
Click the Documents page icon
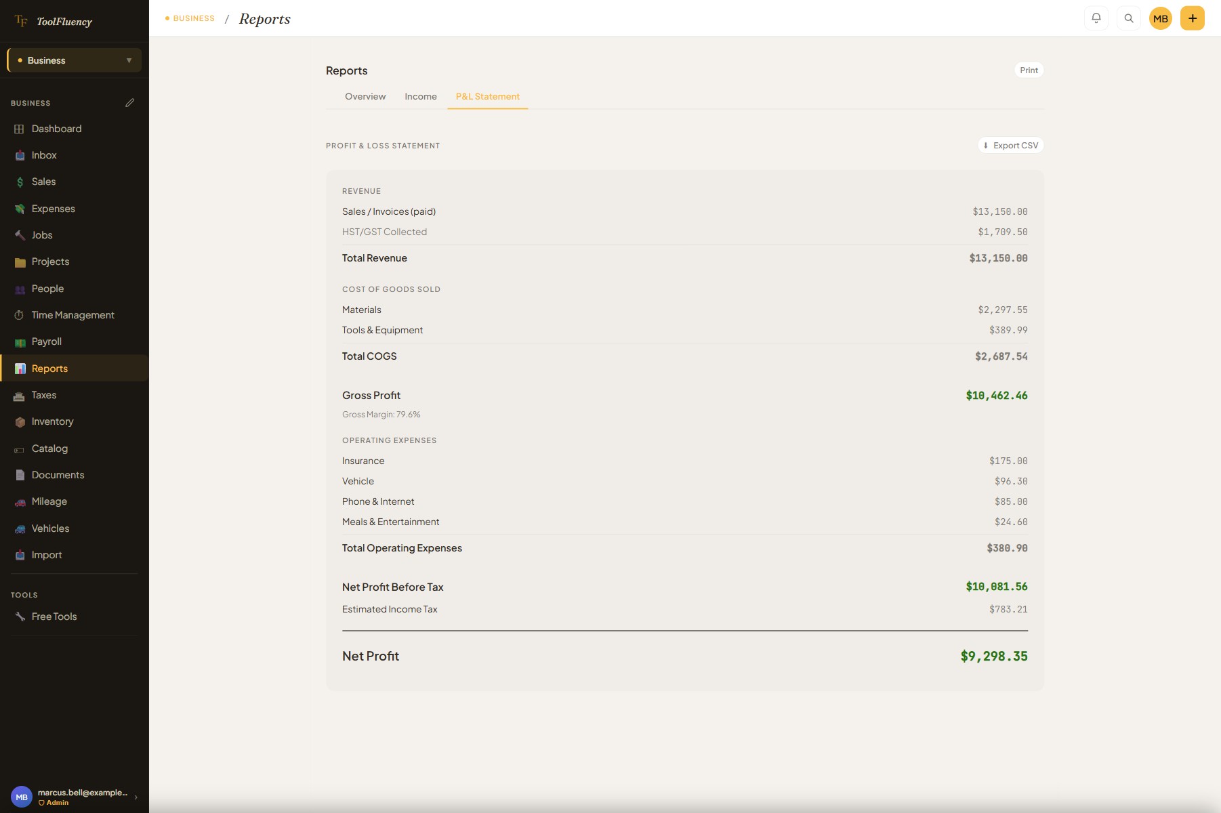tap(20, 475)
